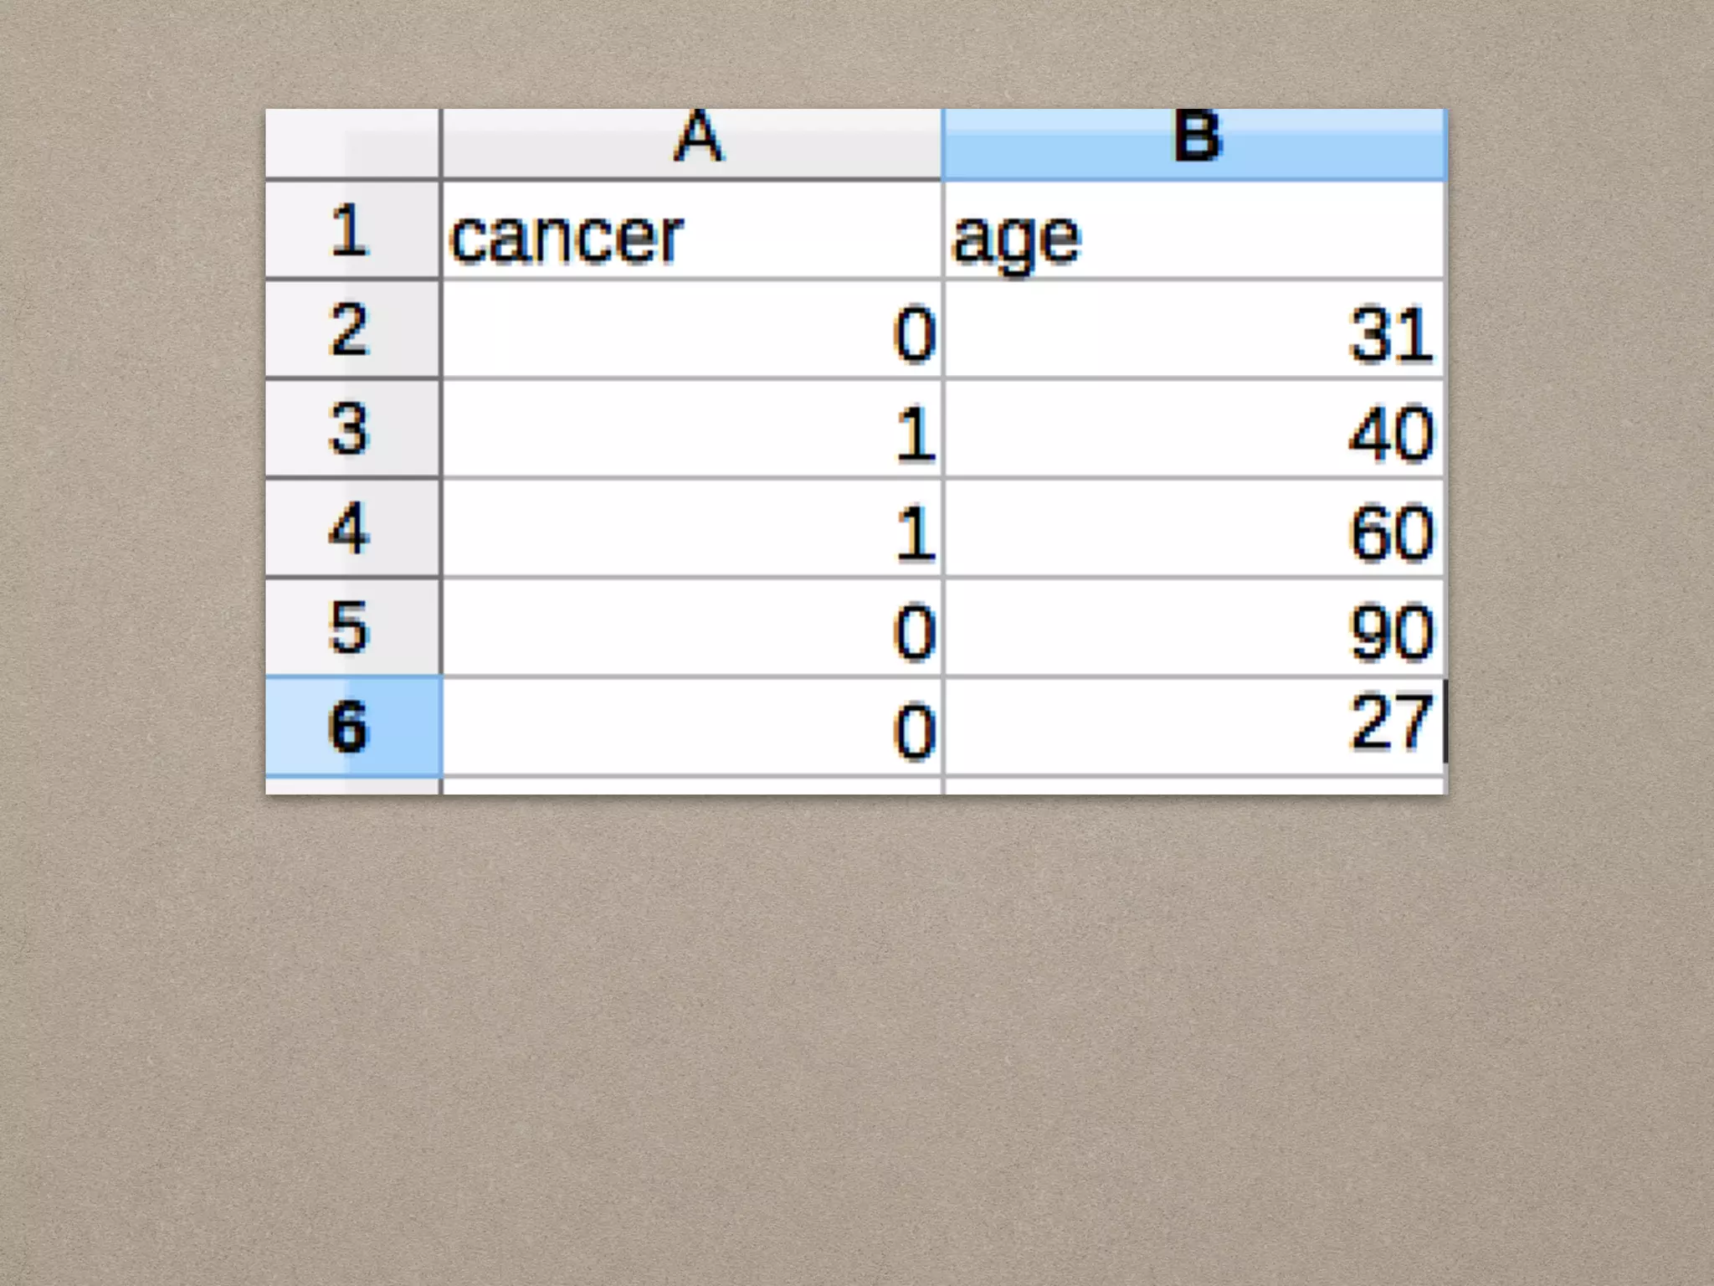Select the cell with value 60
1714x1286 pixels.
click(1194, 528)
